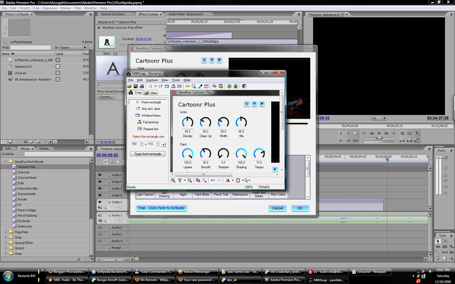
Task: Expand the Page Peel effects folder
Action: pyautogui.click(x=6, y=232)
